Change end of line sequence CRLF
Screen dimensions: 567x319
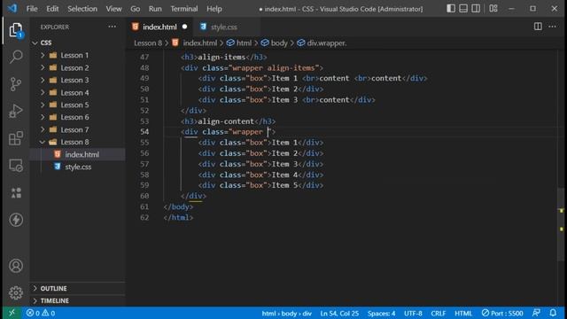tap(438, 313)
